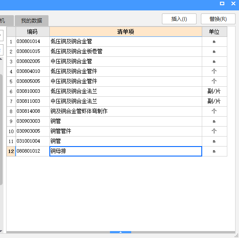Maximize the dialog window

pyautogui.click(x=222, y=3)
